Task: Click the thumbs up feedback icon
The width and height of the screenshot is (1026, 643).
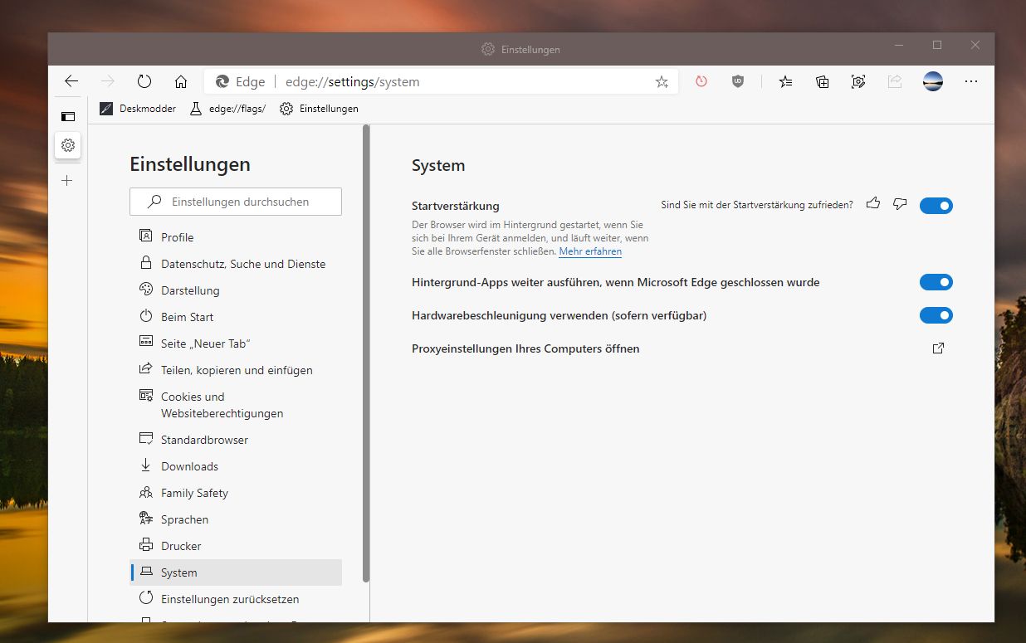Action: (872, 203)
